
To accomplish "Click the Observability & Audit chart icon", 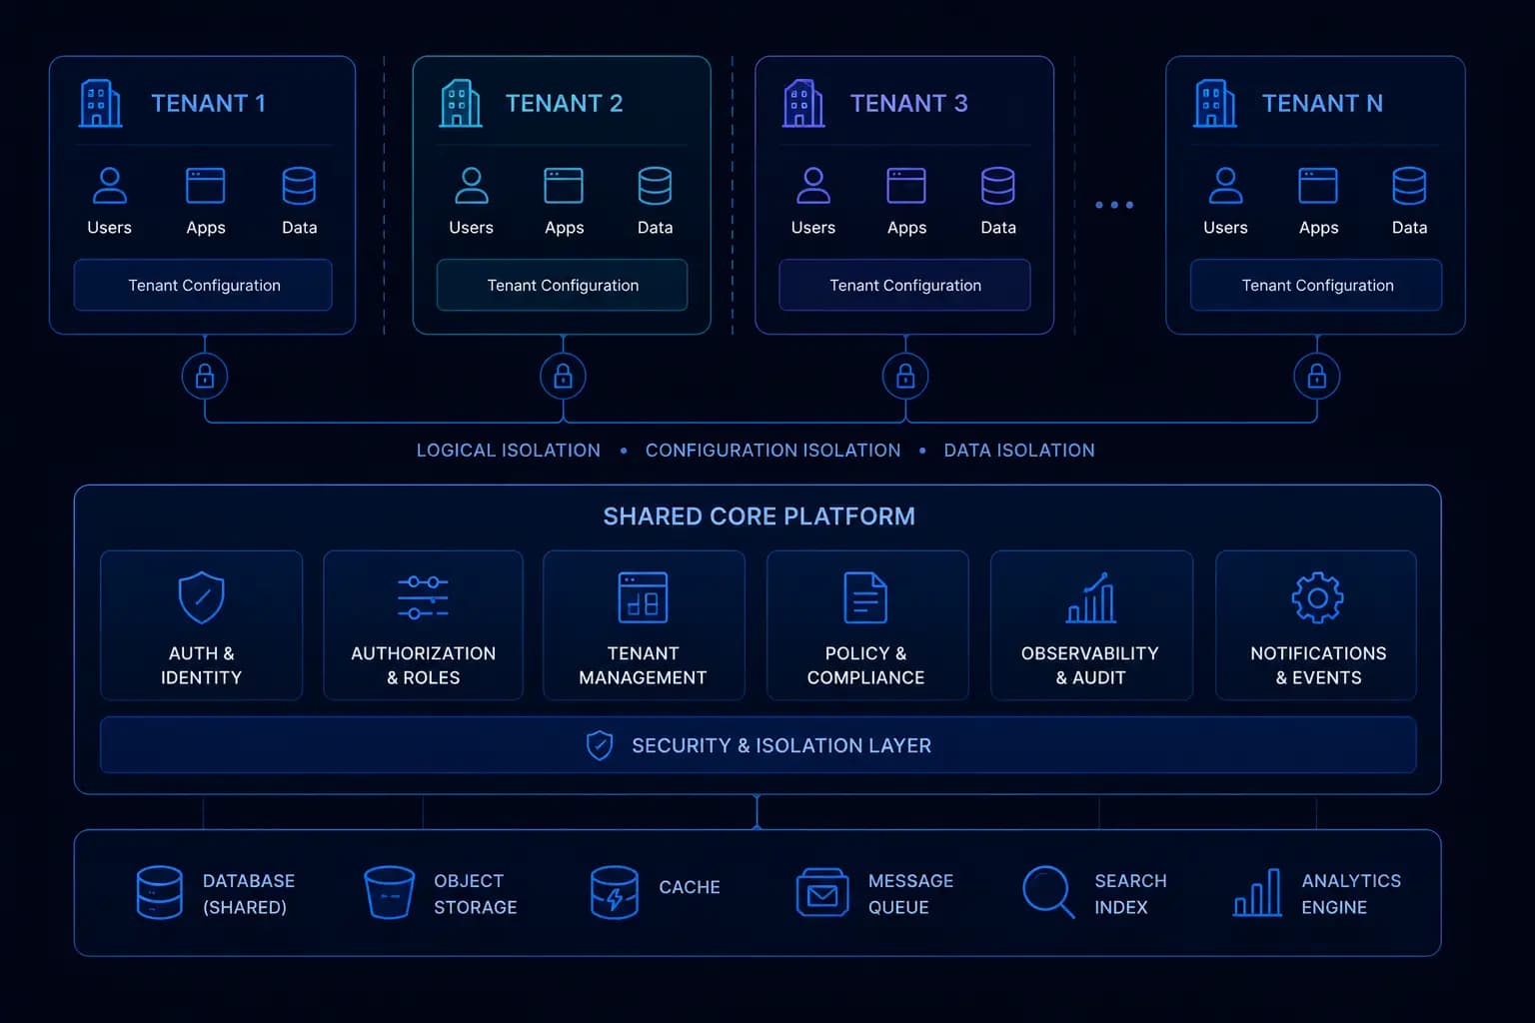I will point(1090,597).
